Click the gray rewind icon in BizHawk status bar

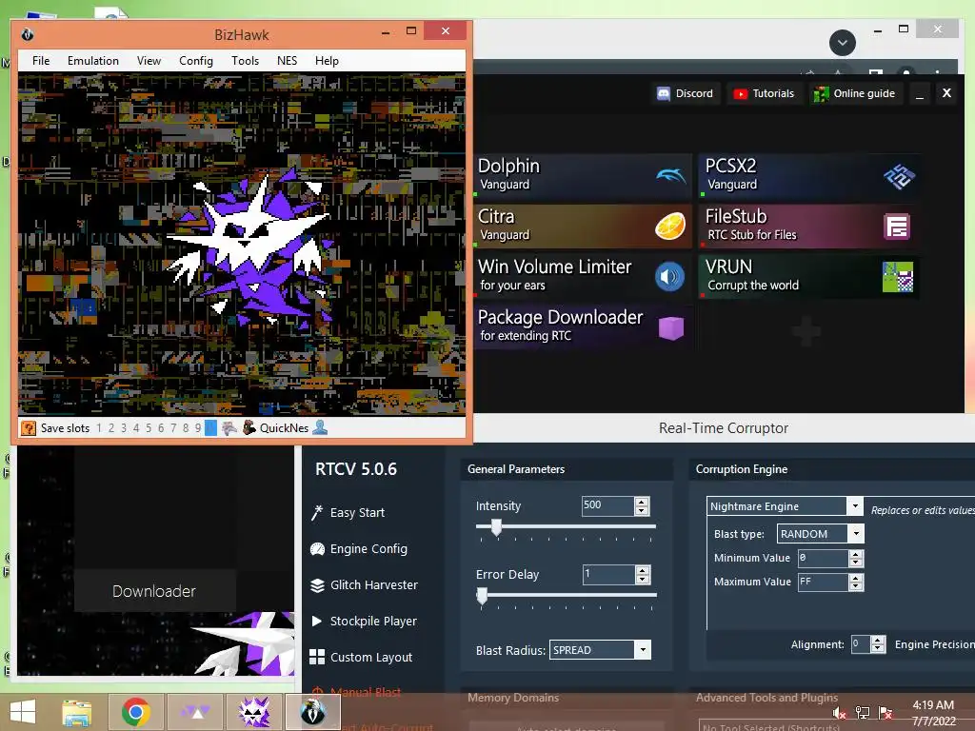pos(229,427)
